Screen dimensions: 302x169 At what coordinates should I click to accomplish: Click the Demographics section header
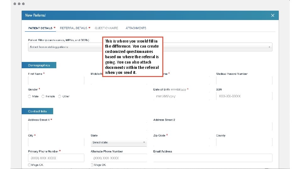click(x=39, y=65)
